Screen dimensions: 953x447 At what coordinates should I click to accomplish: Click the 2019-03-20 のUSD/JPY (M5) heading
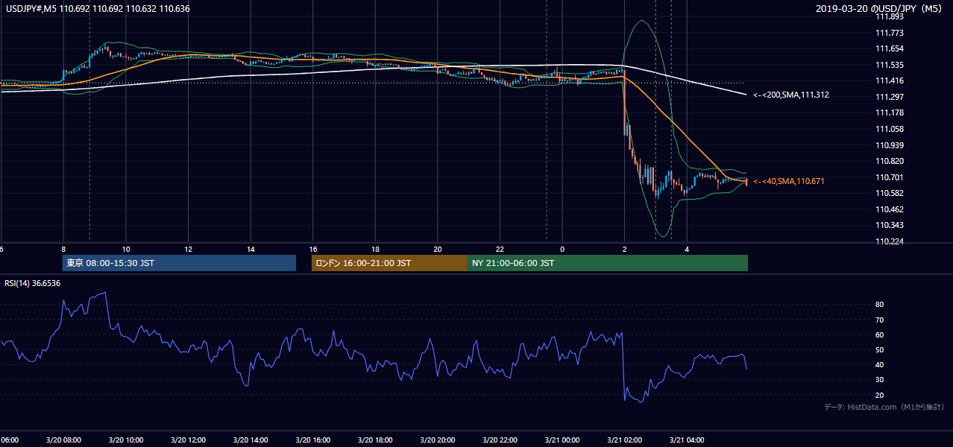[881, 9]
